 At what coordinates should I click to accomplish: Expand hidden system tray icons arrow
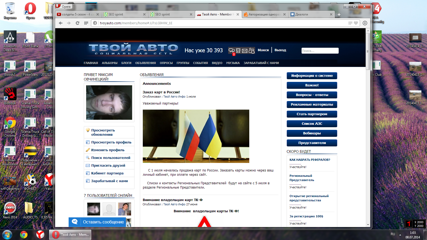[x=400, y=235]
